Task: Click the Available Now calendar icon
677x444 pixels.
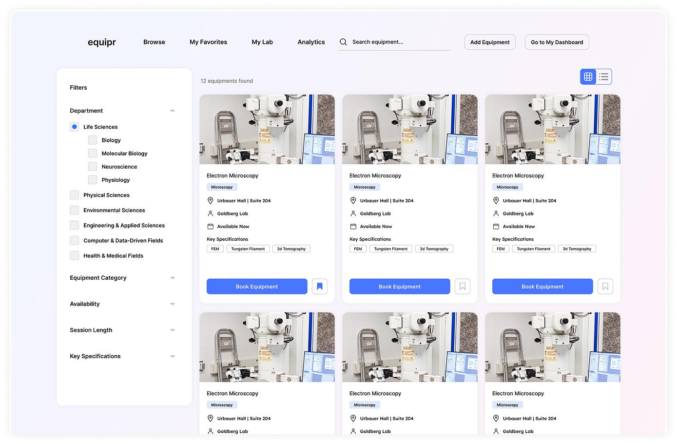Action: 210,226
